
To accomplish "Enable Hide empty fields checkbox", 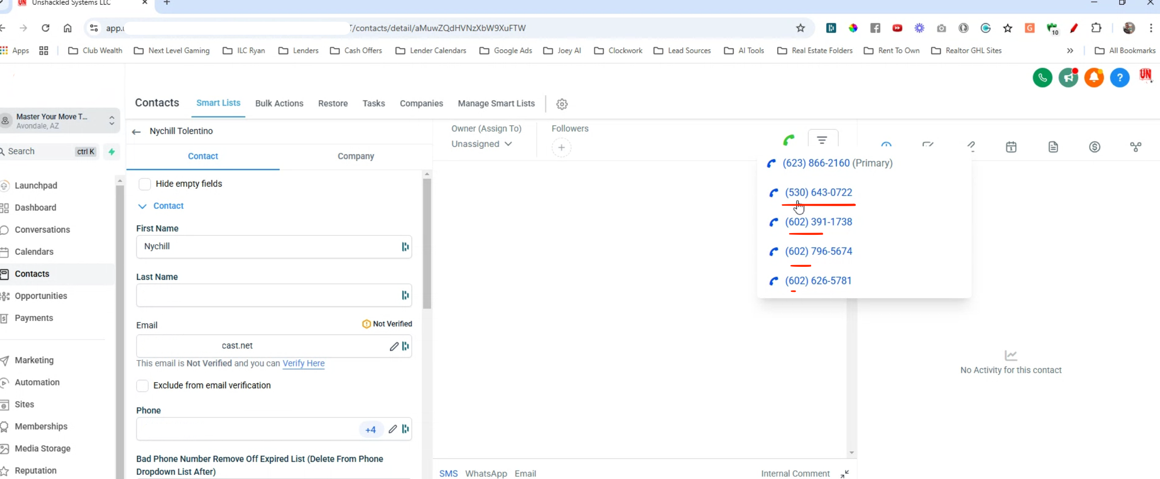I will tap(145, 184).
